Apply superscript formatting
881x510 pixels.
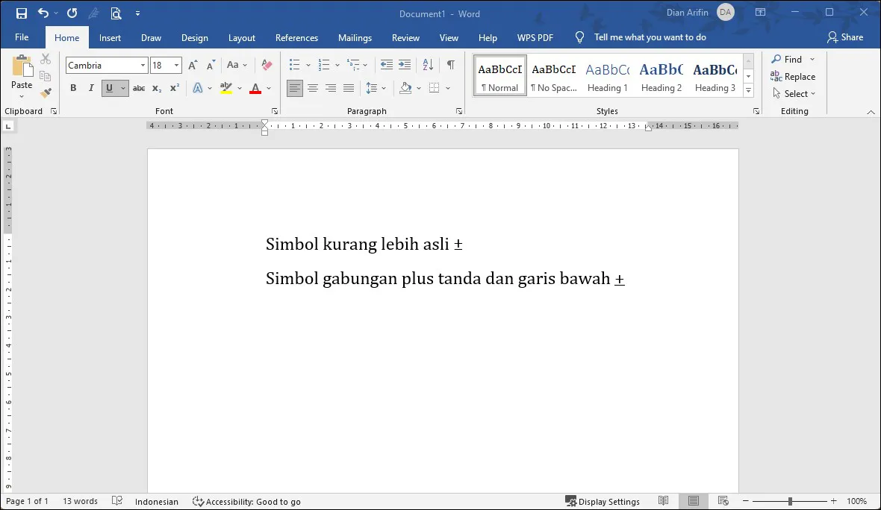(172, 88)
